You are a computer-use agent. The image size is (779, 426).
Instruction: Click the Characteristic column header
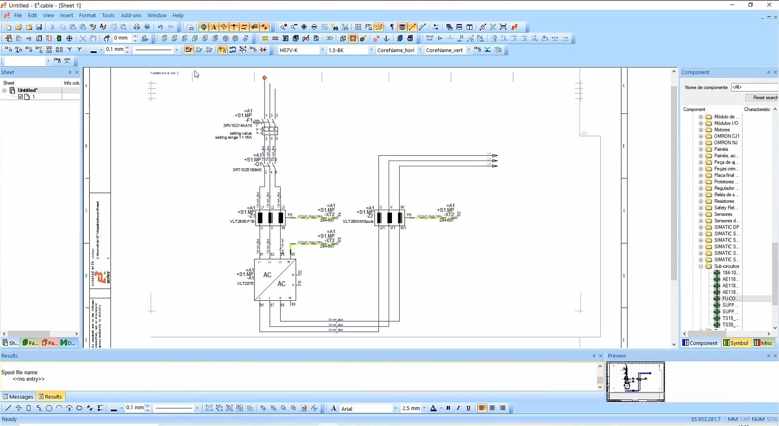pos(757,109)
